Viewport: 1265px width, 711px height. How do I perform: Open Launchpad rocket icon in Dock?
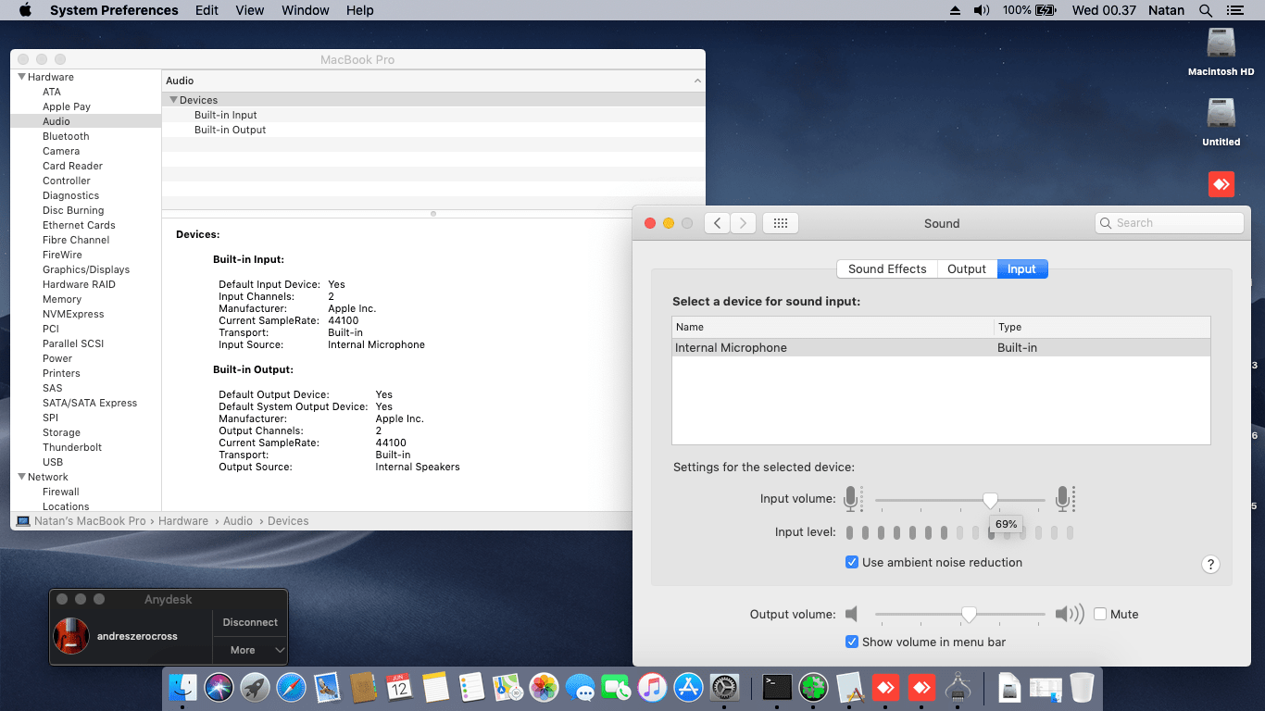256,687
